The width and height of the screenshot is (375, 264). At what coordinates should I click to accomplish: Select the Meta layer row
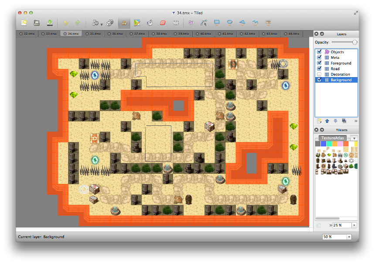point(336,58)
